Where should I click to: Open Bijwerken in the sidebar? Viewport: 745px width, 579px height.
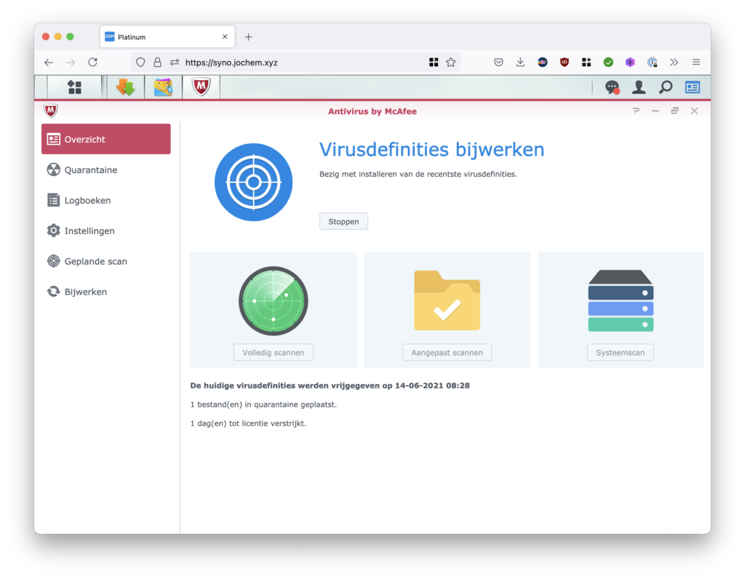pos(106,291)
